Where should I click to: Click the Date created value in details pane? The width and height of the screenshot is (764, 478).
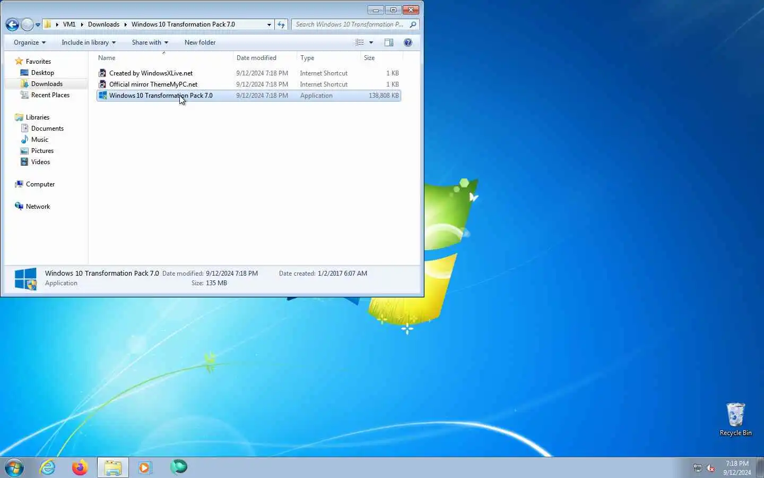coord(342,274)
